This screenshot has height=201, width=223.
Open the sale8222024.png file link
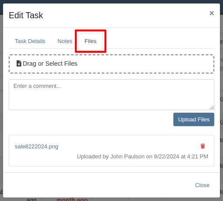click(37, 147)
